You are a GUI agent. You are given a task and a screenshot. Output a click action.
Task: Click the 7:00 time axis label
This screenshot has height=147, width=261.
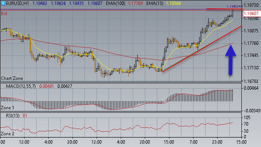click(193, 142)
